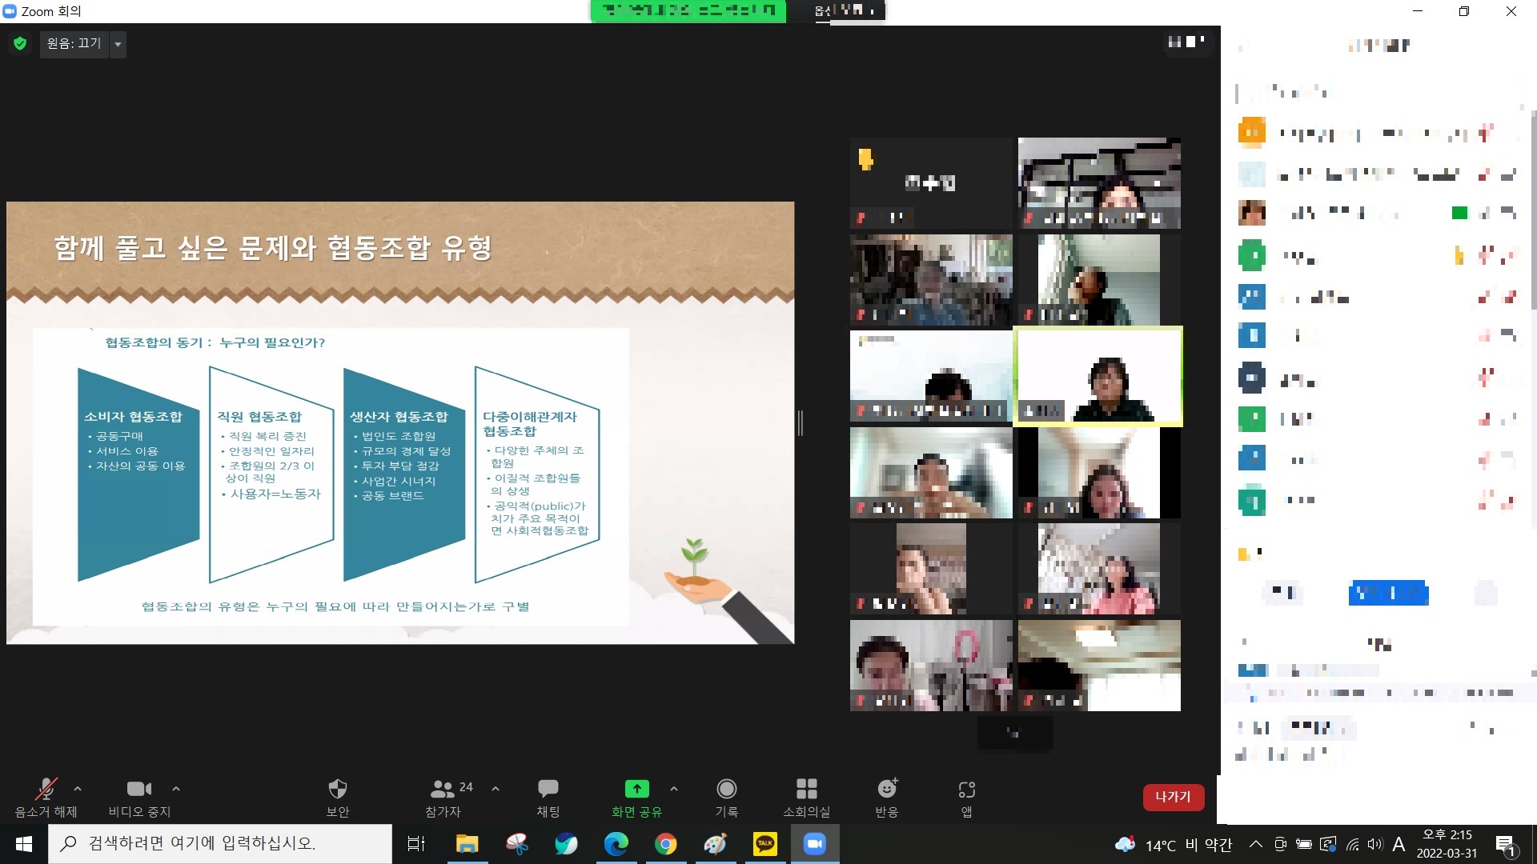Toggle the IME language indicator A
The height and width of the screenshot is (864, 1537).
pos(1399,844)
